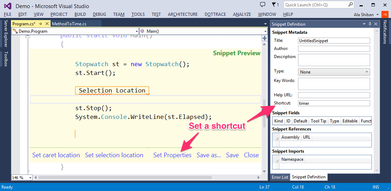Open the TEST menu
Screen dimensions: 391x191
click(x=156, y=14)
